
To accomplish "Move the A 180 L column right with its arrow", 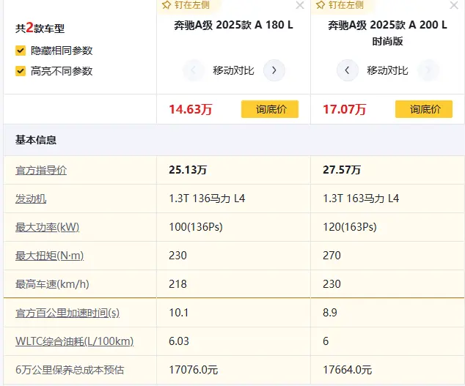I will tap(274, 70).
